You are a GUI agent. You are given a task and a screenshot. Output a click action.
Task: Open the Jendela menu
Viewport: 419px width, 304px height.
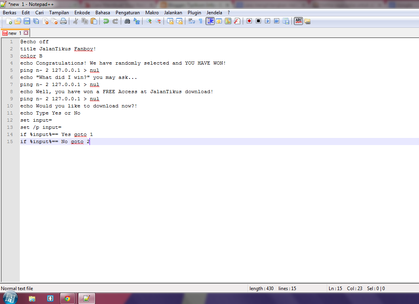tap(214, 13)
